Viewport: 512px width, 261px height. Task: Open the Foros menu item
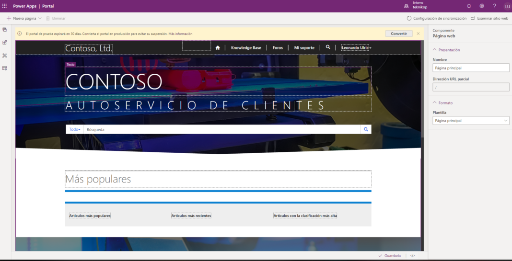click(278, 47)
